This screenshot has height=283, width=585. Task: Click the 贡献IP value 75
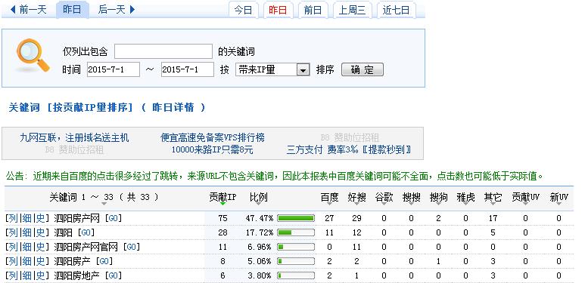click(x=222, y=218)
